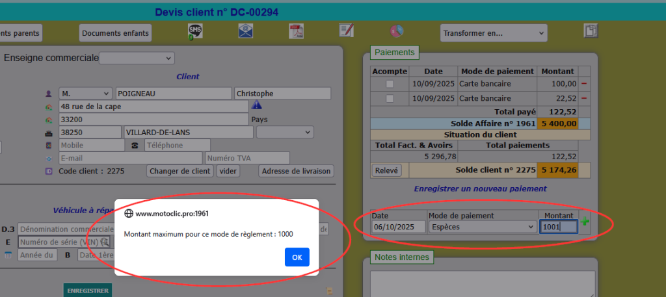Image resolution: width=666 pixels, height=297 pixels.
Task: Open the pie chart statistics icon
Action: click(x=397, y=31)
